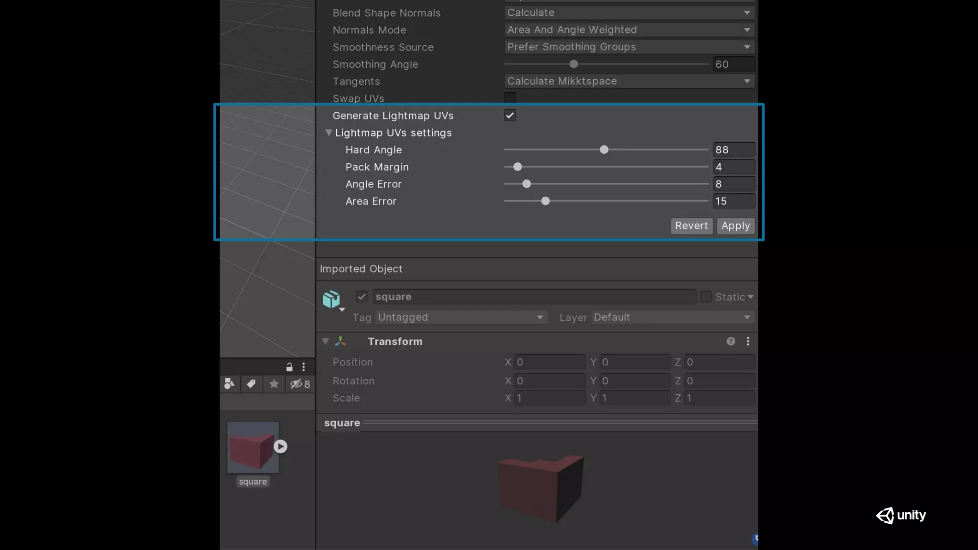Uncheck Generate Lightmap UVs checkbox
The height and width of the screenshot is (550, 978).
click(x=510, y=116)
